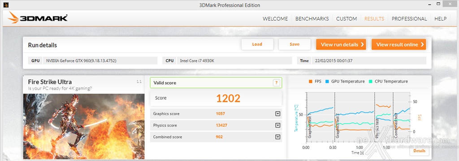Screen dimensions: 459x161
Task: Click the version 1.1 label
Action: tap(139, 82)
